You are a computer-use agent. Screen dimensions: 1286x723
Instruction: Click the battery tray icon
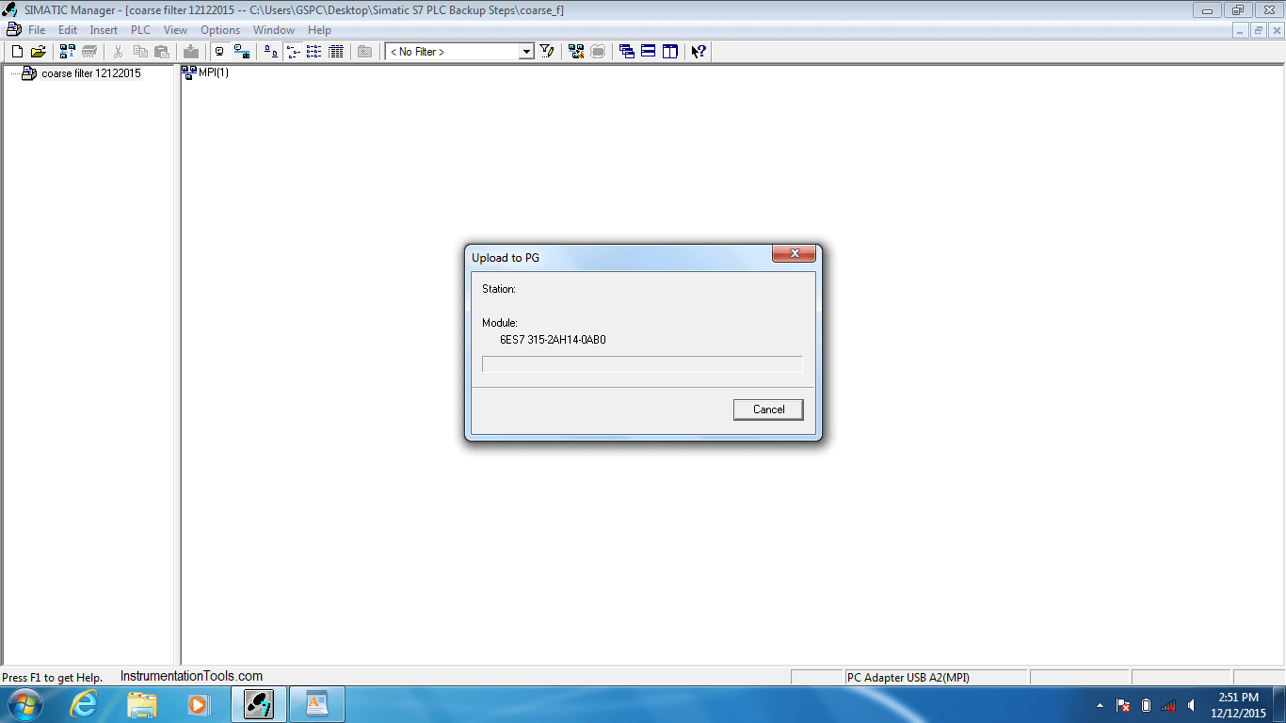pos(1146,705)
